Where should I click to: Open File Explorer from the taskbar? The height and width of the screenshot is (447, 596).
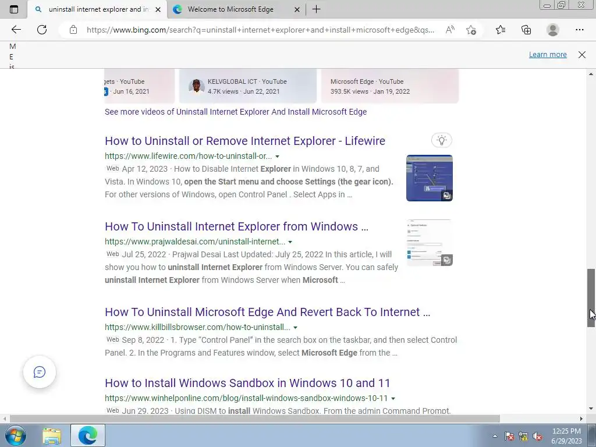[x=52, y=436]
